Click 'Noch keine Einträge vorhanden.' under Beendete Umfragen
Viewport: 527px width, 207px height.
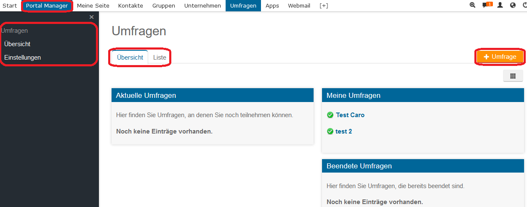375,202
